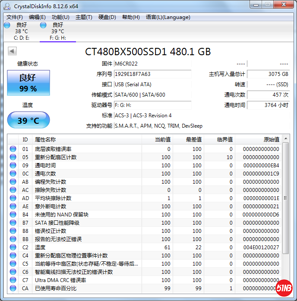
Task: Open the 功能(U) menu
Action: point(60,17)
